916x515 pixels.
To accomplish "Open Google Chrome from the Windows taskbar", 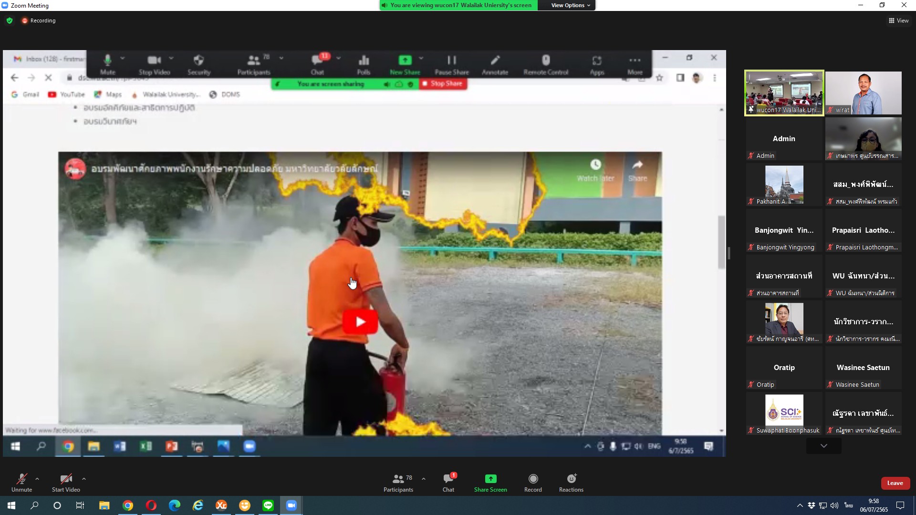I will (128, 505).
